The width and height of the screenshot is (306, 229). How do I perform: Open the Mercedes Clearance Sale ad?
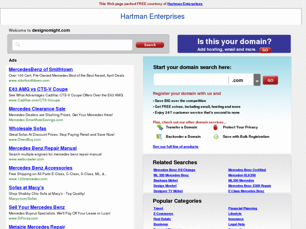click(37, 109)
